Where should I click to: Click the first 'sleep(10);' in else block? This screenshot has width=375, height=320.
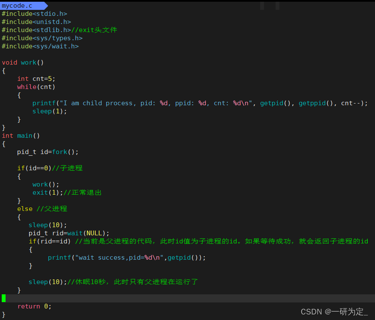click(48, 225)
